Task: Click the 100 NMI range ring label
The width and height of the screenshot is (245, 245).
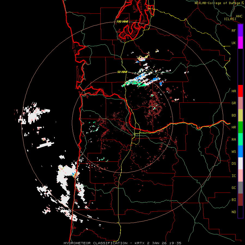Action: click(x=122, y=22)
